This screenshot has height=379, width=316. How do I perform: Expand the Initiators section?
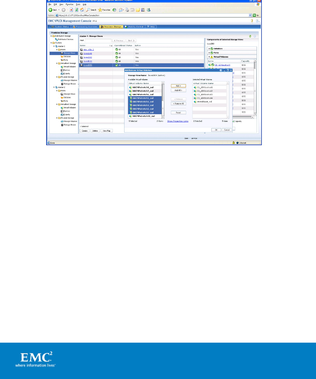point(209,49)
